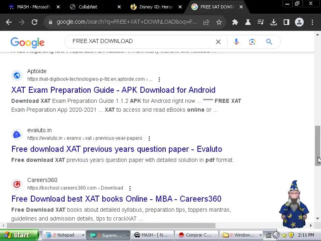This screenshot has height=241, width=321.
Task: Open the media controls icon
Action: click(260, 22)
